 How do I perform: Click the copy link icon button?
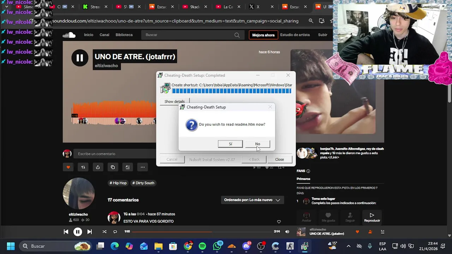(113, 167)
